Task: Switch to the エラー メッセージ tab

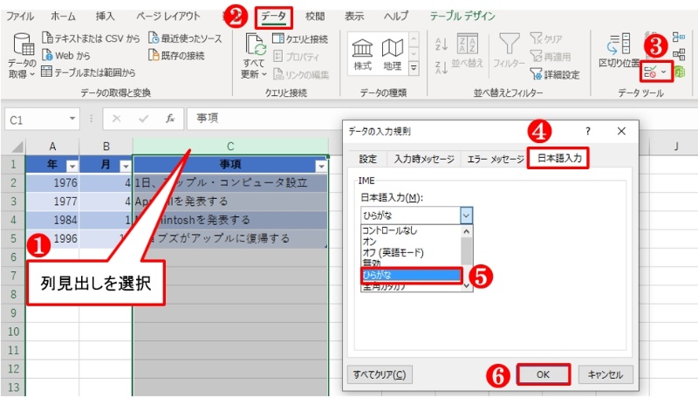Action: (x=495, y=159)
